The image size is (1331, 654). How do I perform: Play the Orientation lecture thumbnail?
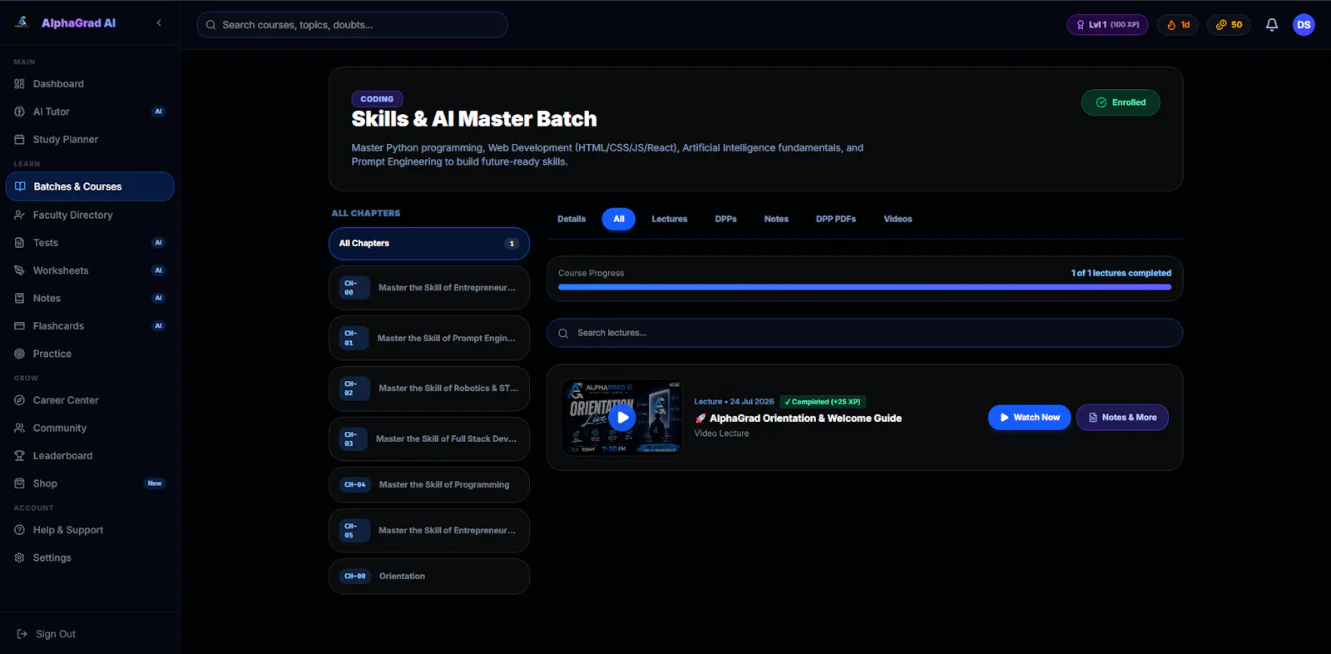[x=622, y=418]
